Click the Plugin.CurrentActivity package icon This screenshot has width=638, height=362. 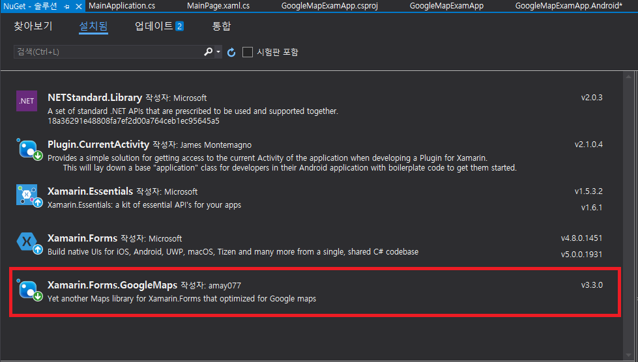(x=29, y=149)
